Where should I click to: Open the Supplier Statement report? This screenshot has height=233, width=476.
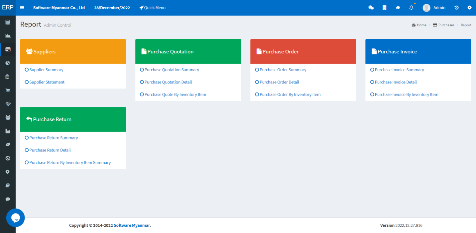point(45,82)
